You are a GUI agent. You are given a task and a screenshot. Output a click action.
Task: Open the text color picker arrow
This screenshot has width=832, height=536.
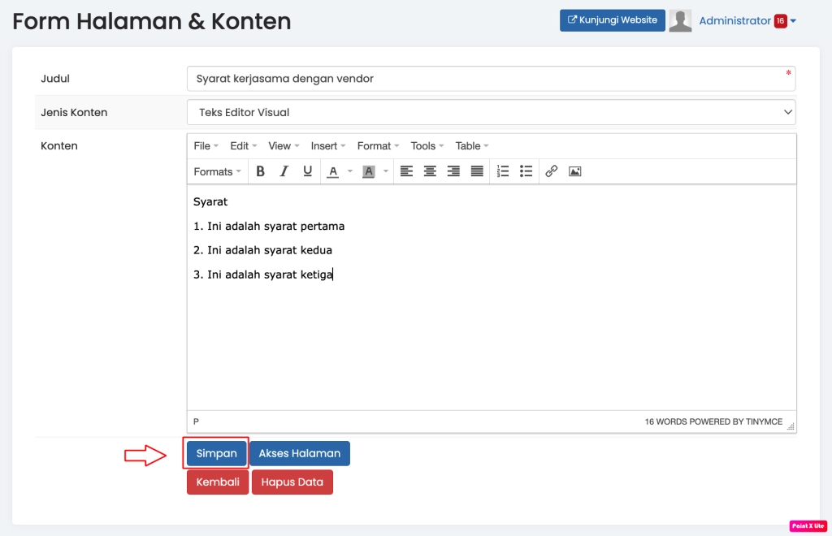tap(350, 171)
